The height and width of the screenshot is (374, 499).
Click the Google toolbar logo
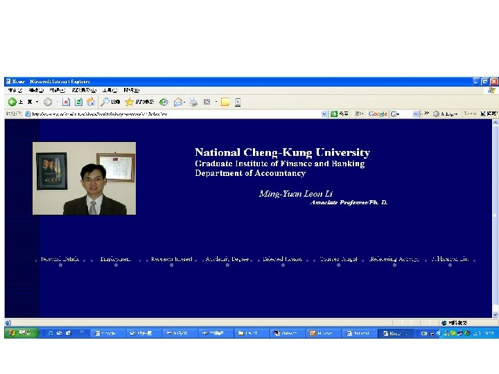pyautogui.click(x=378, y=114)
